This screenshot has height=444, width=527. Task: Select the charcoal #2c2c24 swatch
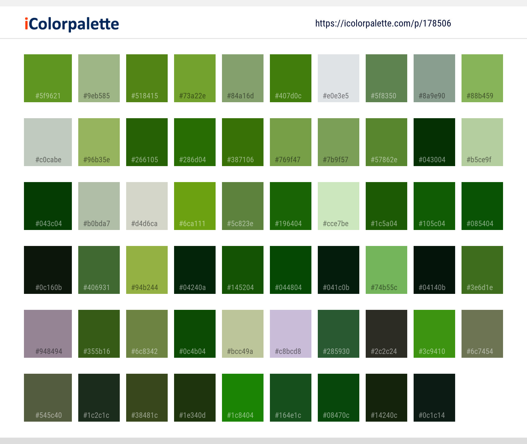tap(386, 334)
